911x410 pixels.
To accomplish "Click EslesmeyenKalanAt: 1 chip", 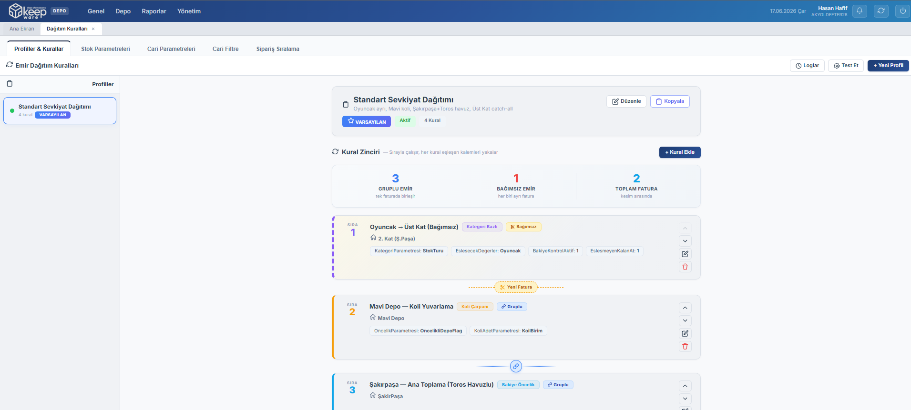I will [x=615, y=251].
